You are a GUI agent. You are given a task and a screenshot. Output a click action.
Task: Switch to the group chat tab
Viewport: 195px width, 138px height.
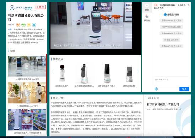[147, 7]
